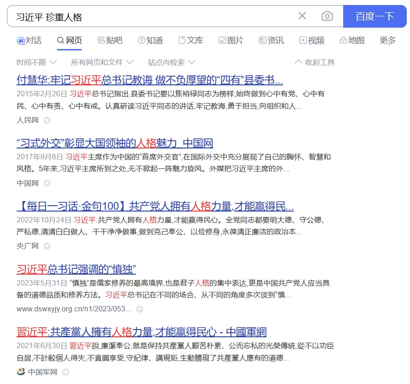The width and height of the screenshot is (410, 384).
Task: Click the snippet dated 2022年10月24日
Action: point(171,226)
